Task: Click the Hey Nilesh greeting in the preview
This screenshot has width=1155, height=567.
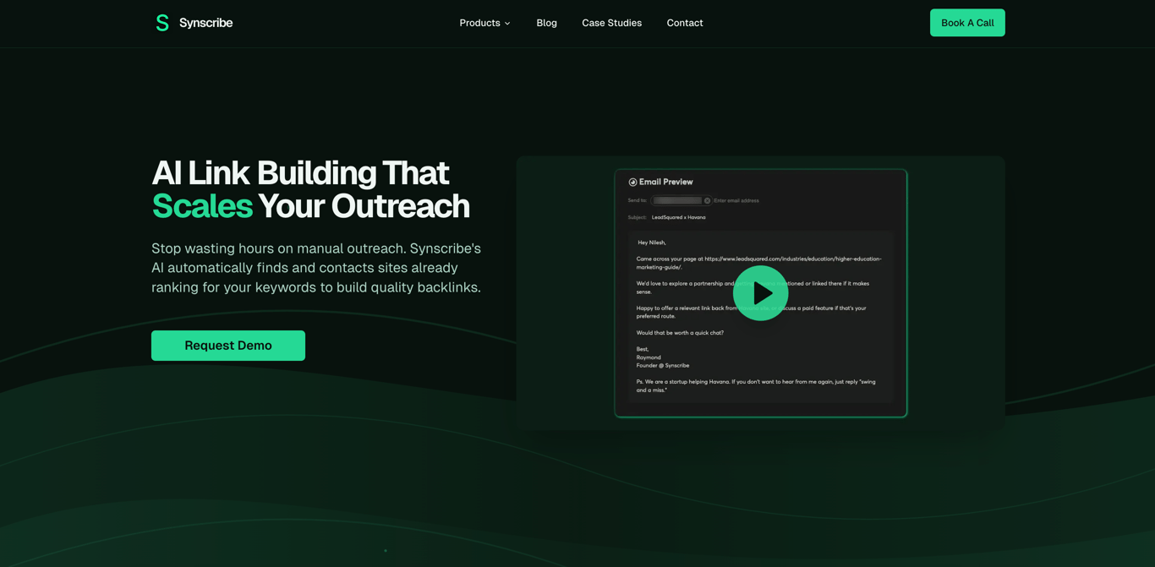Action: tap(652, 243)
